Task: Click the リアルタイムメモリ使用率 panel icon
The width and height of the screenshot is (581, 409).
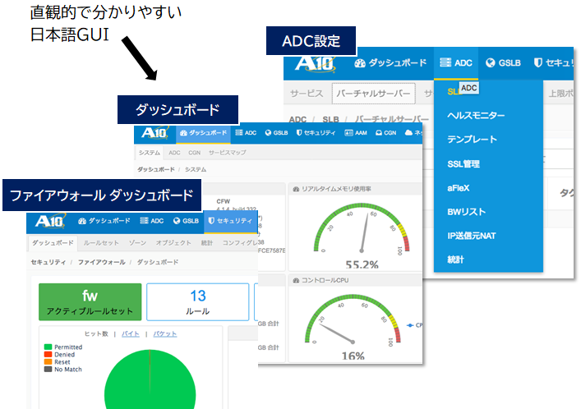Action: pyautogui.click(x=296, y=190)
